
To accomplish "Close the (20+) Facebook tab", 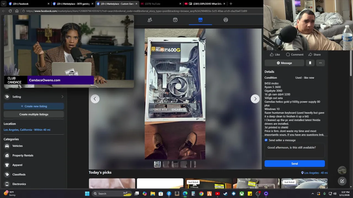I will coord(49,4).
